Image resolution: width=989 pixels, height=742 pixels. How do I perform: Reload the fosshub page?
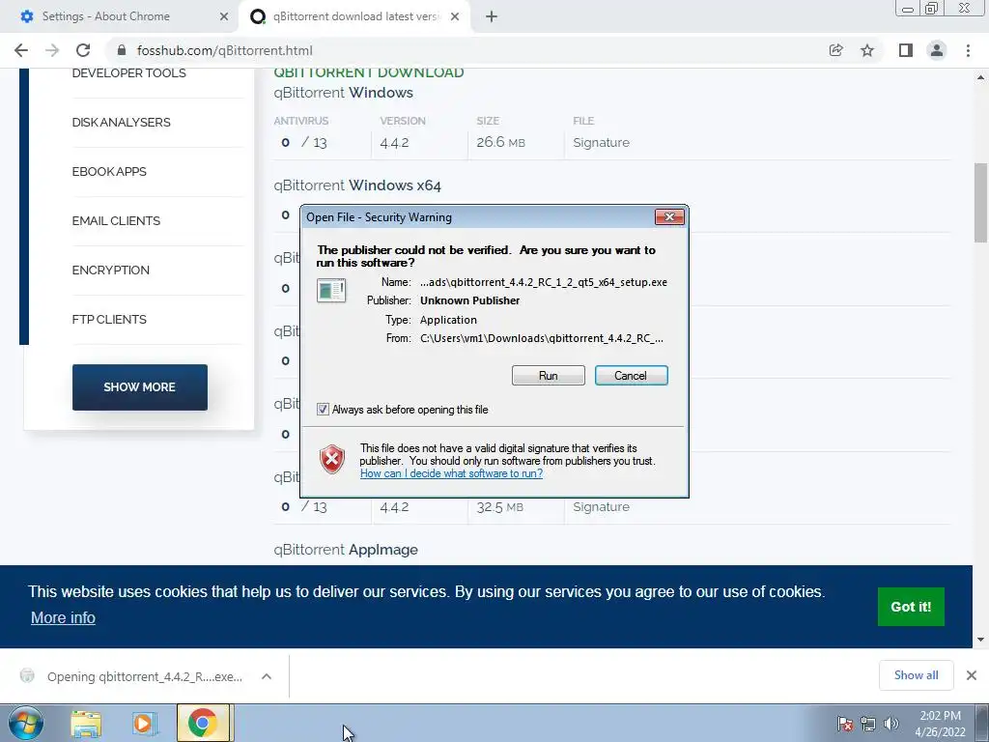pyautogui.click(x=83, y=50)
